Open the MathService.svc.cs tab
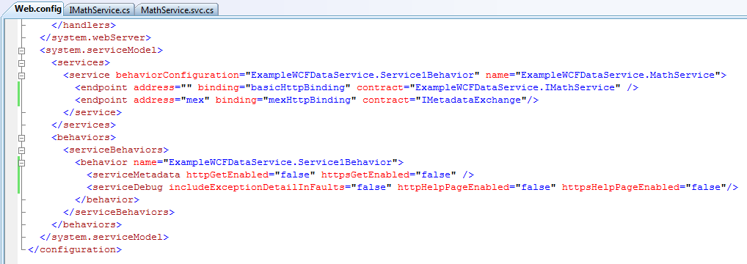This screenshot has height=264, width=747. [177, 10]
